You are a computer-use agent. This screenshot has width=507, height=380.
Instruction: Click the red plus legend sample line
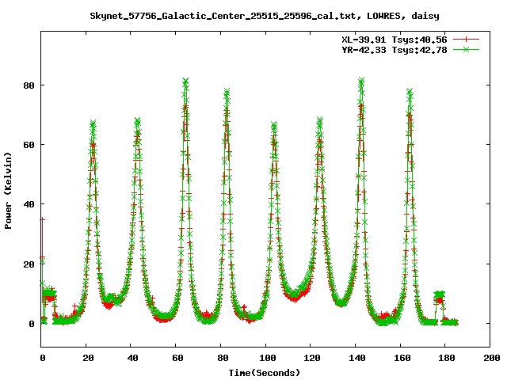coord(466,40)
